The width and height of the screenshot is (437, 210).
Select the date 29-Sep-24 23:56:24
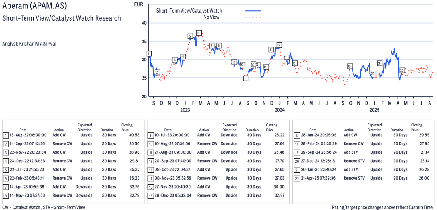click(319, 152)
